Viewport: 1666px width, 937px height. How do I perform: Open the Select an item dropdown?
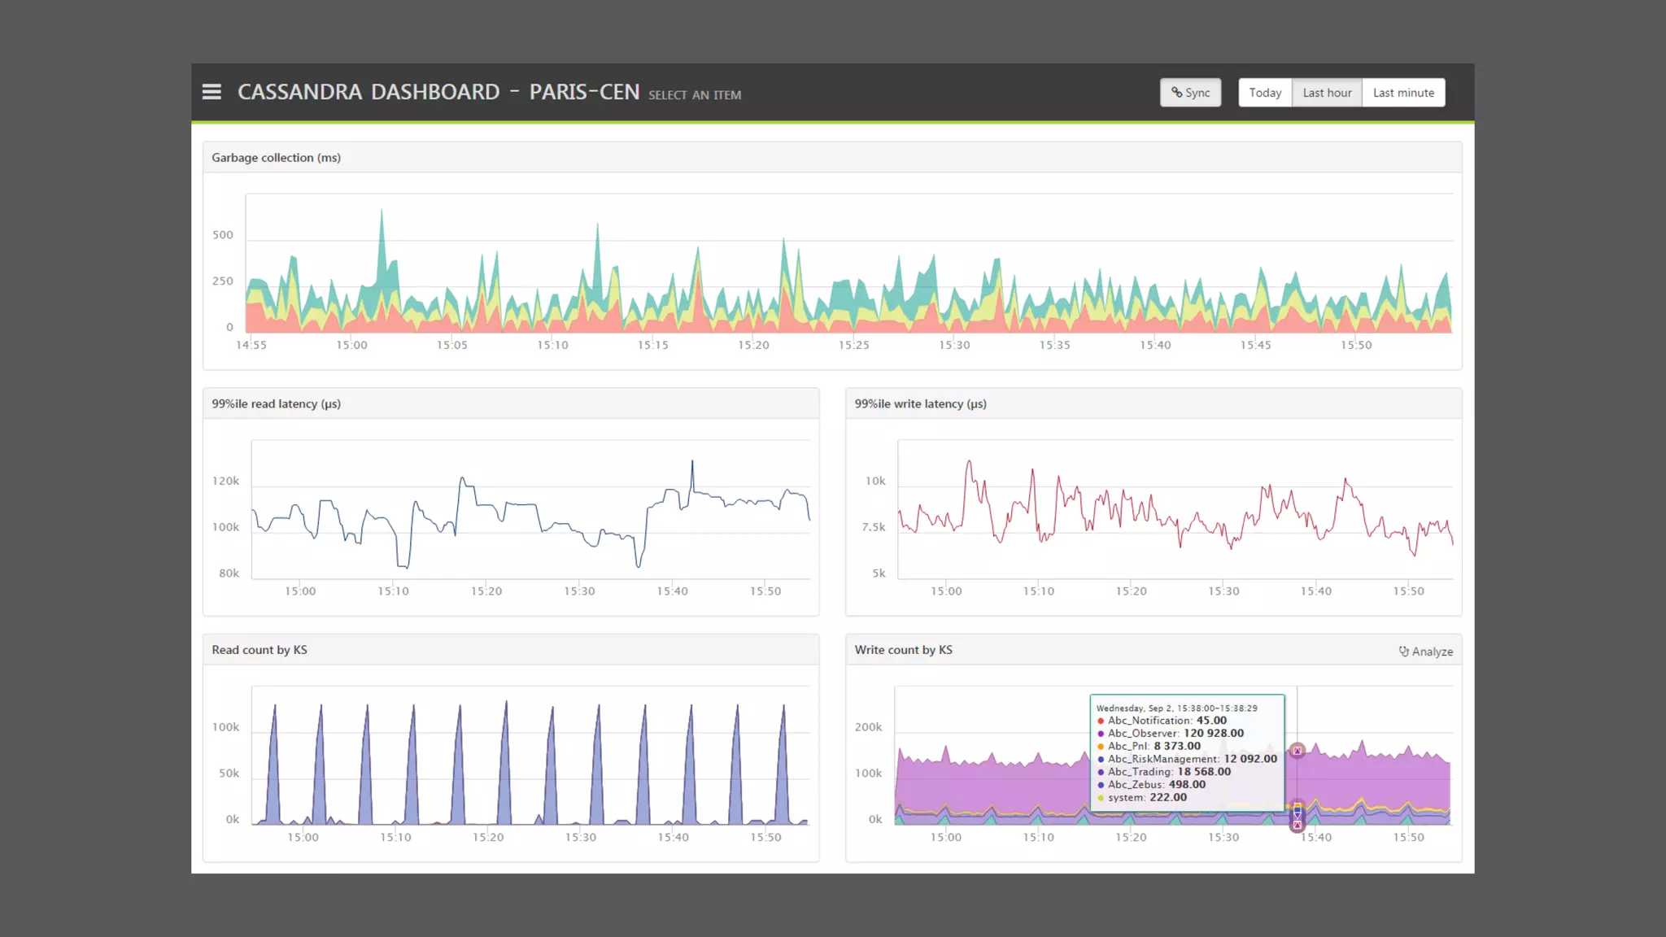[x=694, y=95]
